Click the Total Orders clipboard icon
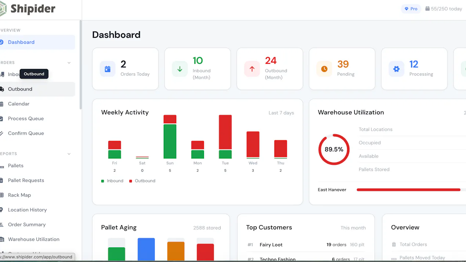The width and height of the screenshot is (466, 262). pos(394,244)
